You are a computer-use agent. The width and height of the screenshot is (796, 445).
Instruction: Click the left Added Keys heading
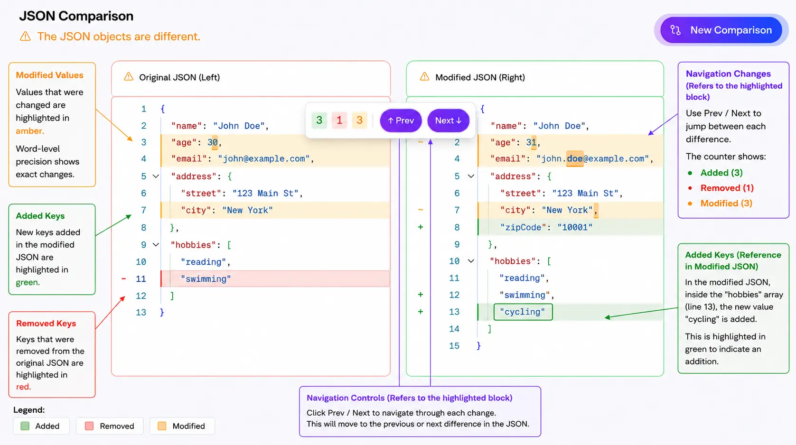40,216
